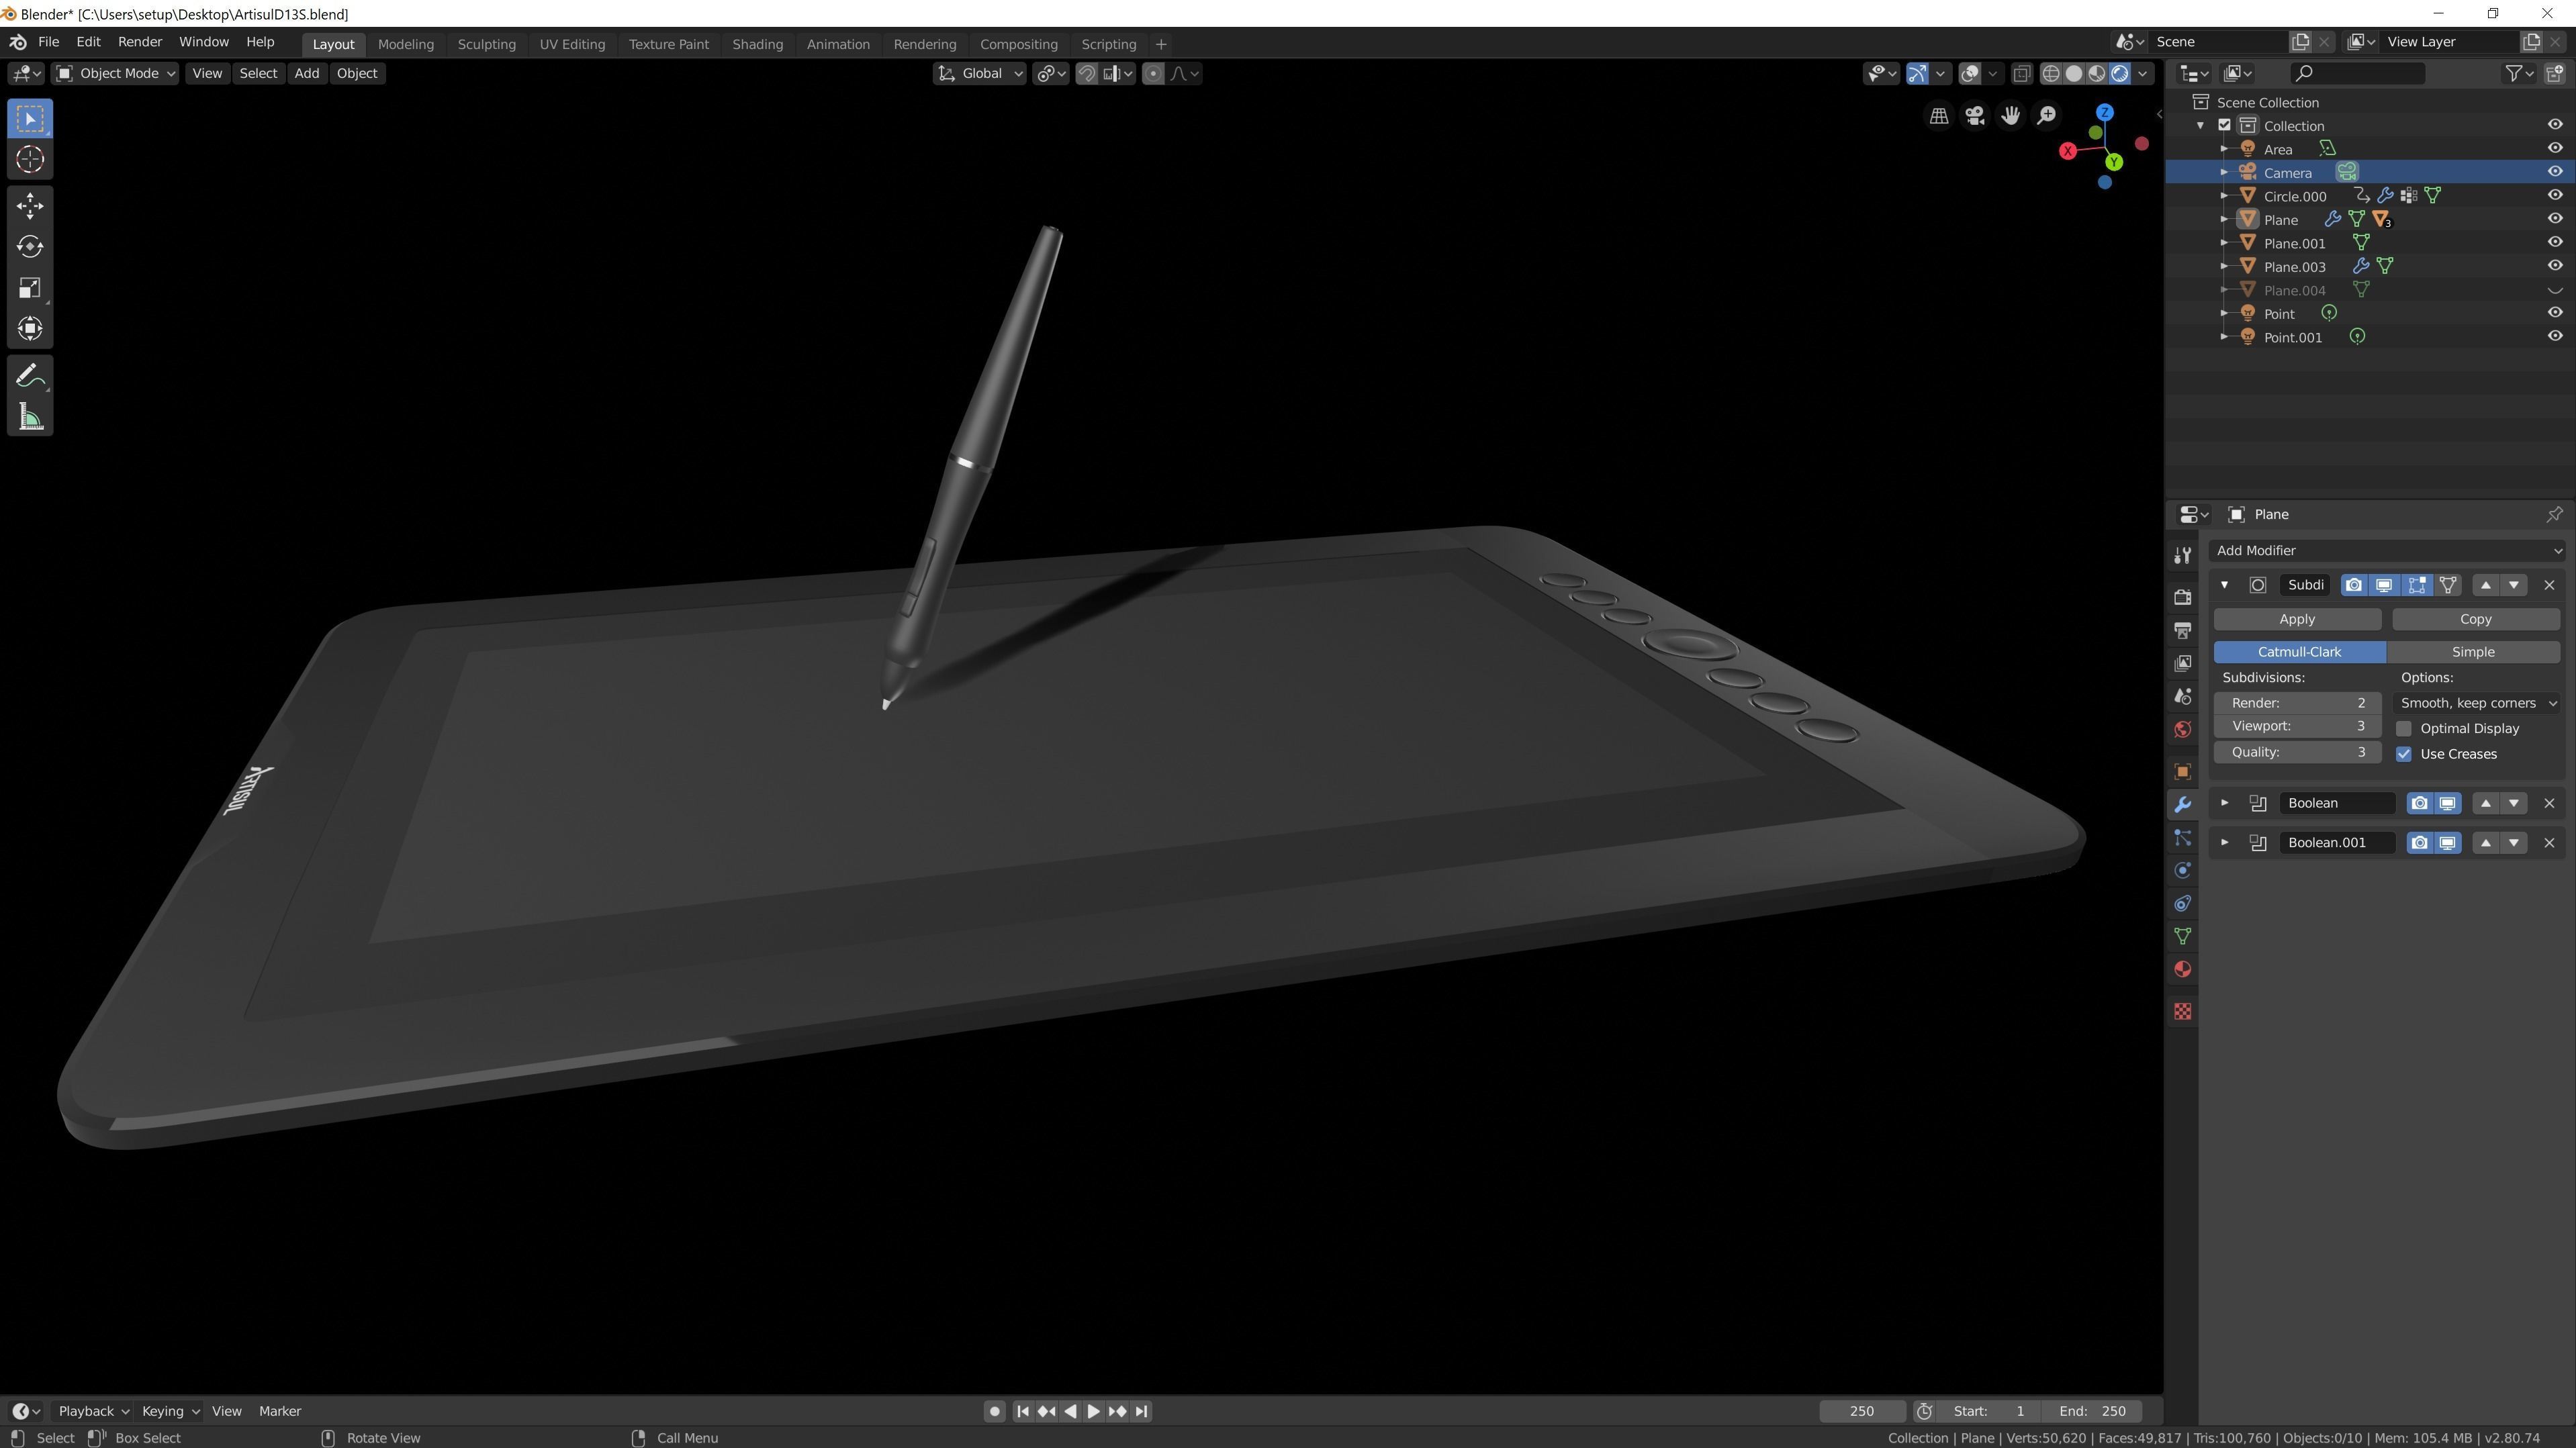Activate the Scale tool
Image resolution: width=2576 pixels, height=1448 pixels.
click(30, 288)
